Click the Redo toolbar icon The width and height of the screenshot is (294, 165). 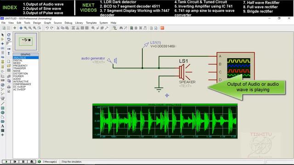(51, 28)
